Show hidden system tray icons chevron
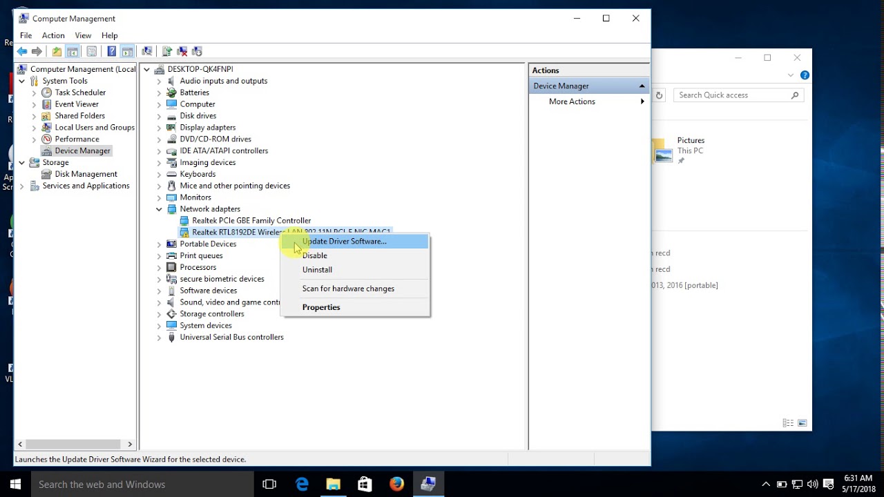 tap(765, 485)
